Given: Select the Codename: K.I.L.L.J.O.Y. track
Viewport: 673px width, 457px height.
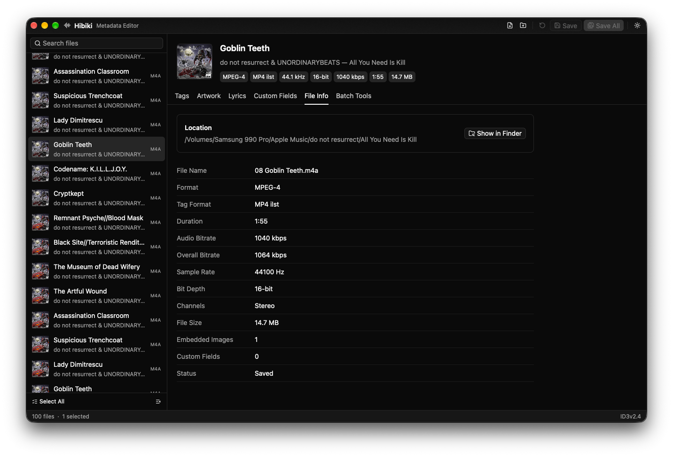Looking at the screenshot, I should click(x=96, y=173).
